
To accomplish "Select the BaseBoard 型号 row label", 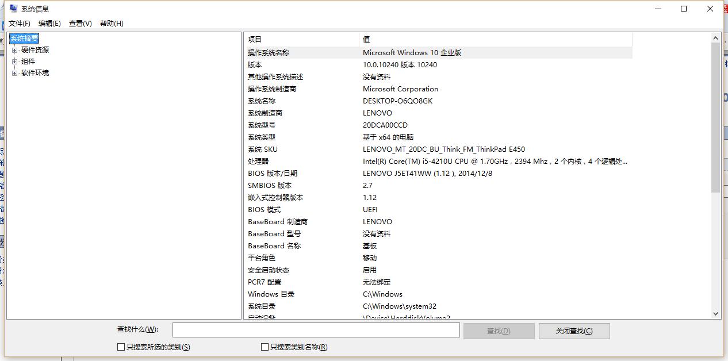I will coord(274,234).
